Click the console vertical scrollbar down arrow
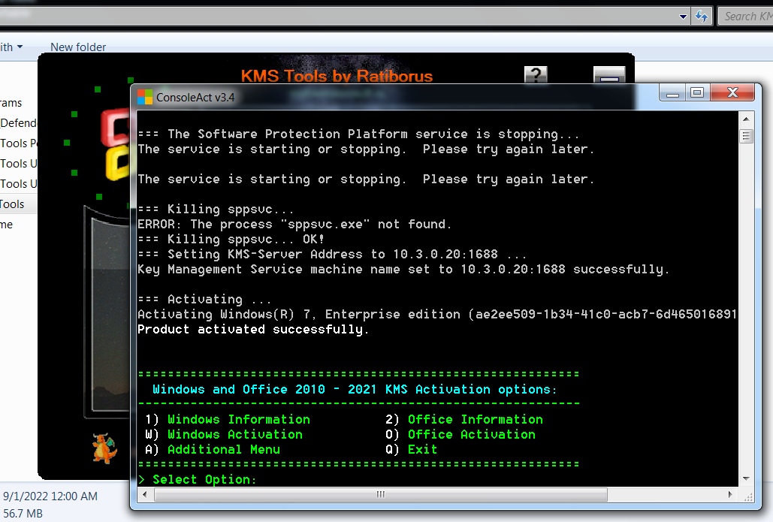Image resolution: width=773 pixels, height=522 pixels. coord(746,478)
